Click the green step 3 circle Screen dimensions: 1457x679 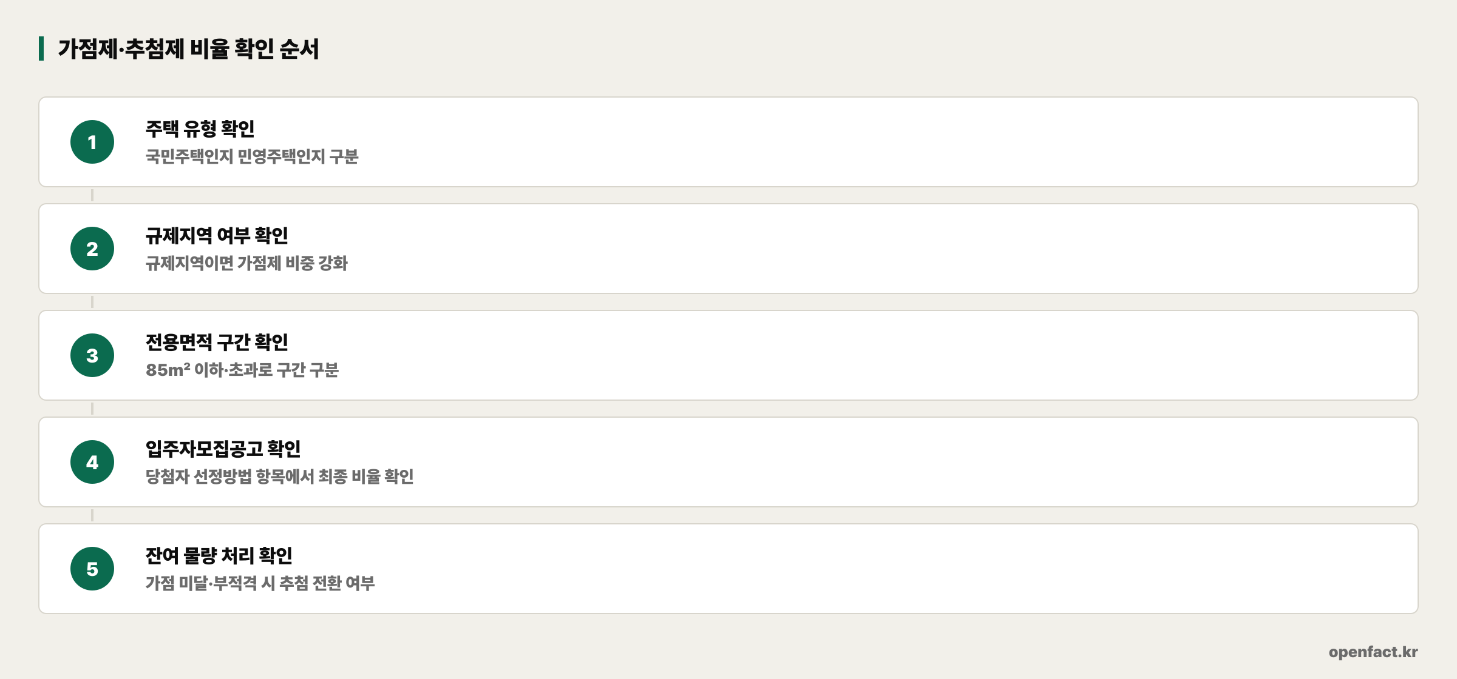pyautogui.click(x=92, y=355)
